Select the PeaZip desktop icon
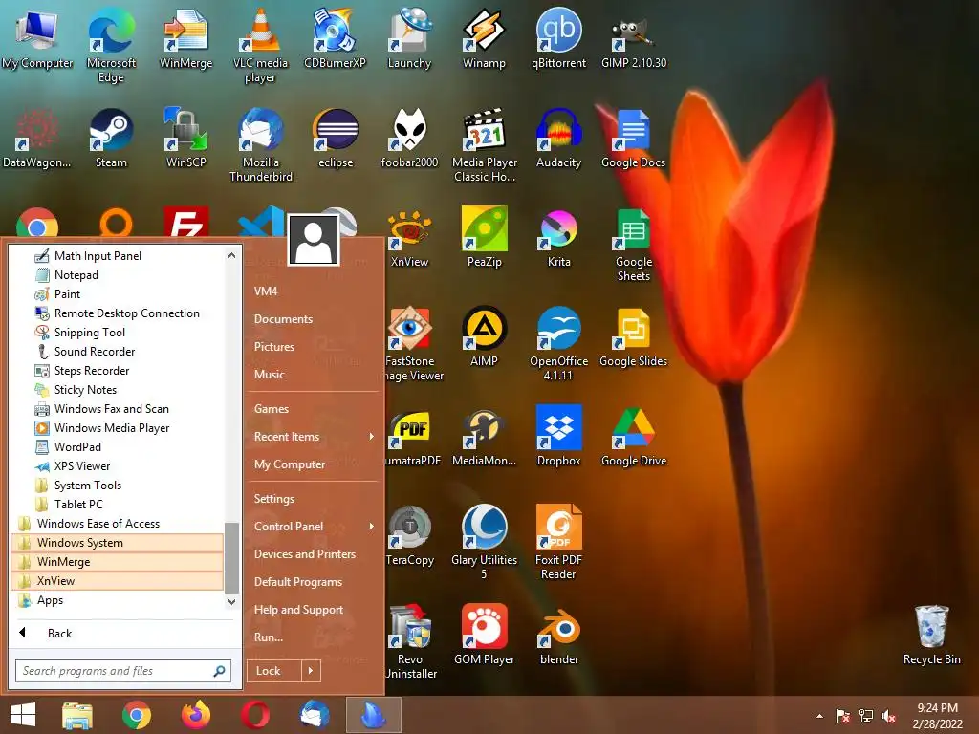This screenshot has width=979, height=734. pos(485,238)
